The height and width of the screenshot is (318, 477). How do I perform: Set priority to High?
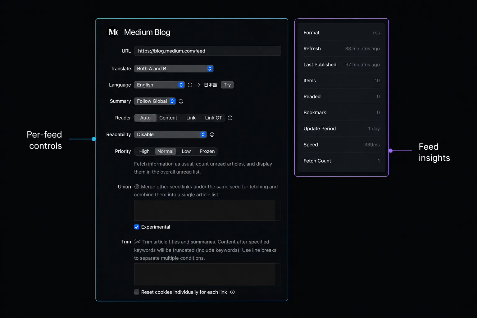144,151
